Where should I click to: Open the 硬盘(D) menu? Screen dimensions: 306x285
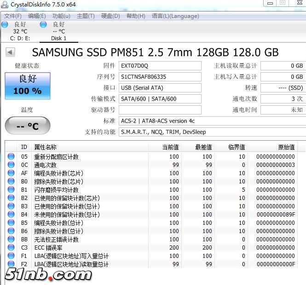point(110,16)
